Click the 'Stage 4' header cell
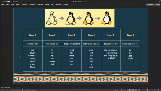 (91, 35)
